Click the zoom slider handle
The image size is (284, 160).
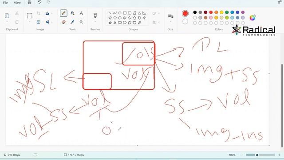257,155
